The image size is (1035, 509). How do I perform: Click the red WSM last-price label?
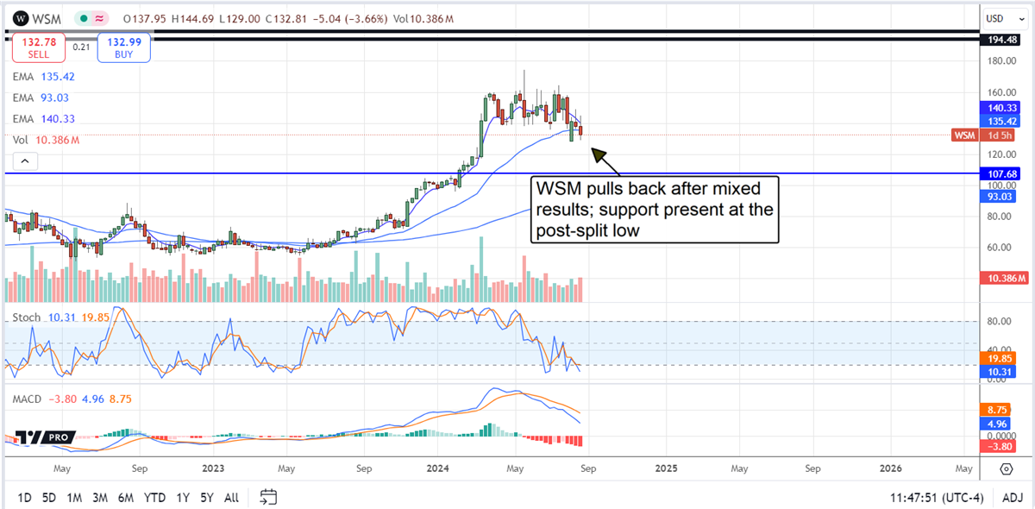pyautogui.click(x=966, y=135)
